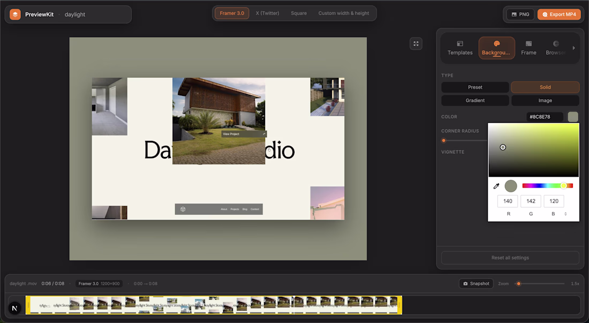Screen dimensions: 589x323
Task: Choose the Preset background type
Action: coord(475,87)
